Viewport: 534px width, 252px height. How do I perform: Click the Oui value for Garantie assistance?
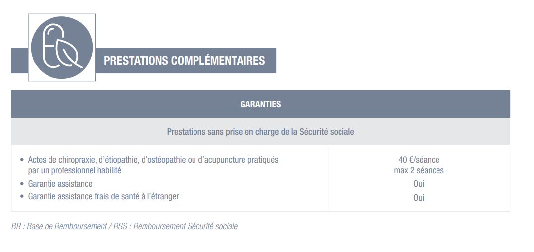point(419,184)
